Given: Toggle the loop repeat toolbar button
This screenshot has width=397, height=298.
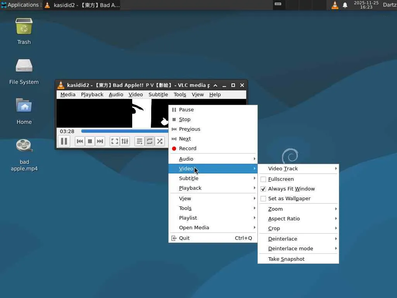Looking at the screenshot, I should 150,141.
